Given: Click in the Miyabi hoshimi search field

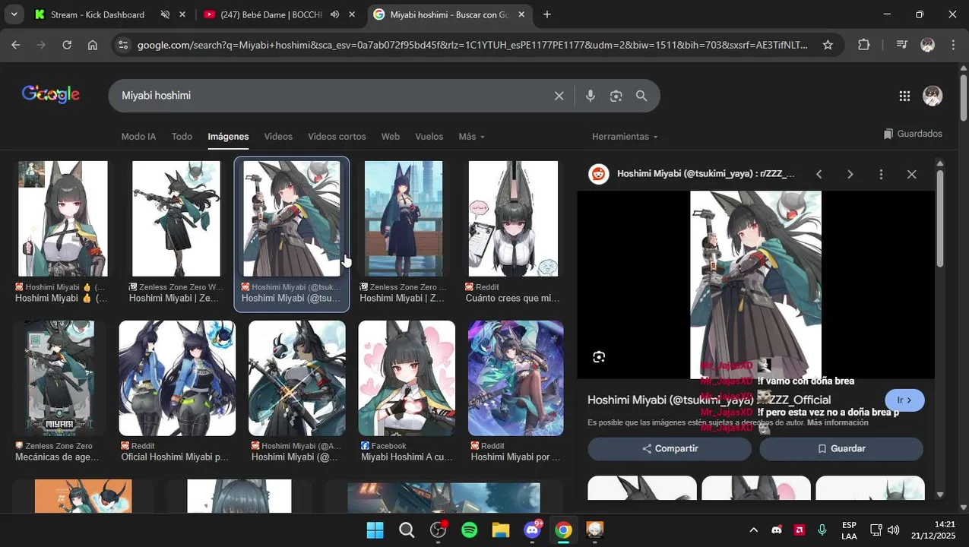Looking at the screenshot, I should (x=334, y=96).
